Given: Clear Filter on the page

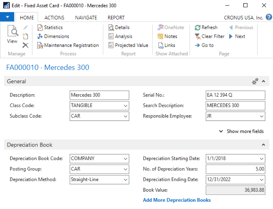Looking at the screenshot, I should (x=210, y=36).
